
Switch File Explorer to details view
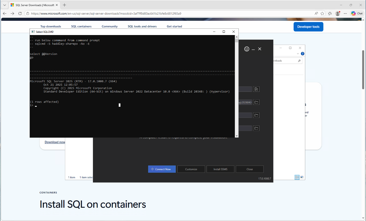click(297, 178)
